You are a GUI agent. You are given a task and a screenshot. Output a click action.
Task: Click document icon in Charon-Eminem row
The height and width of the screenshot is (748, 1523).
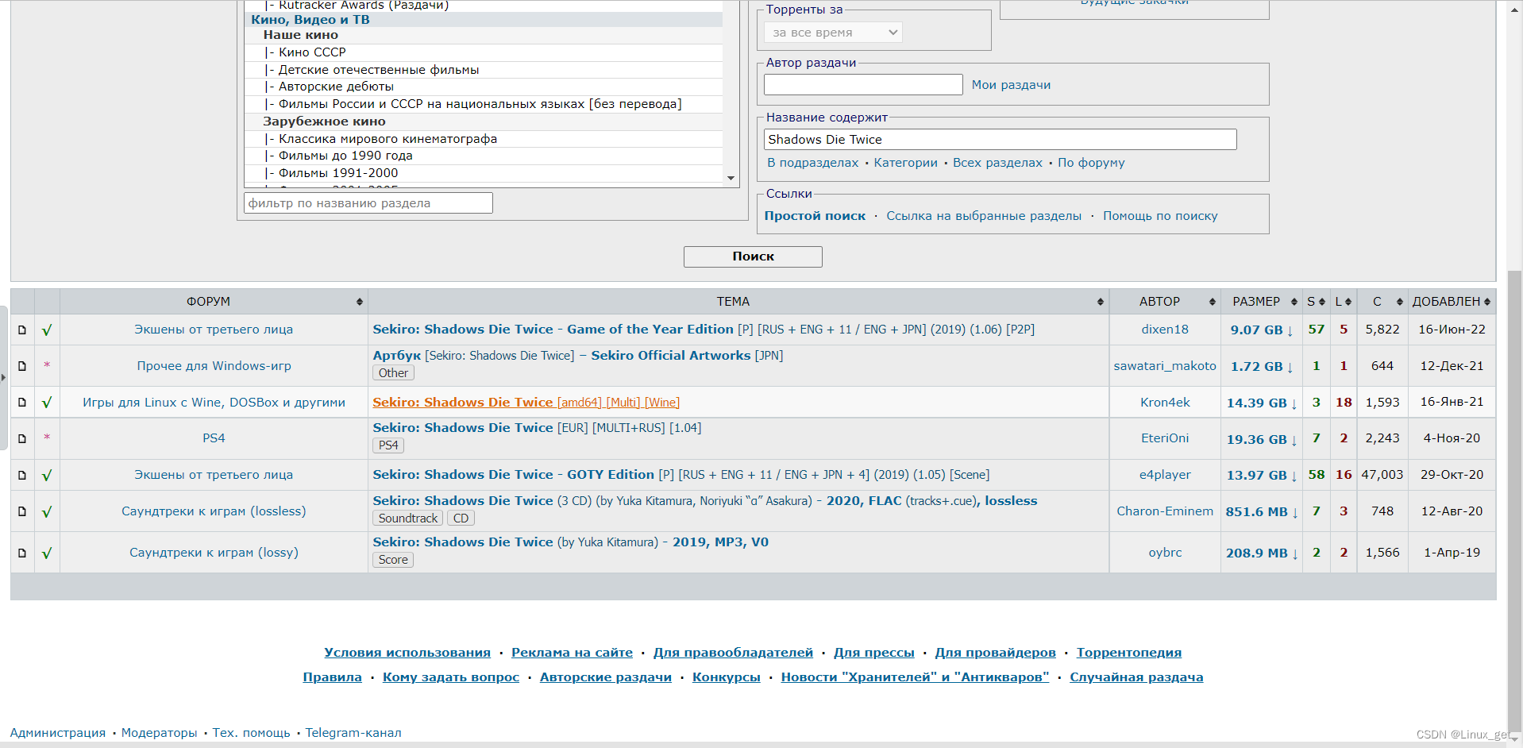pos(22,511)
